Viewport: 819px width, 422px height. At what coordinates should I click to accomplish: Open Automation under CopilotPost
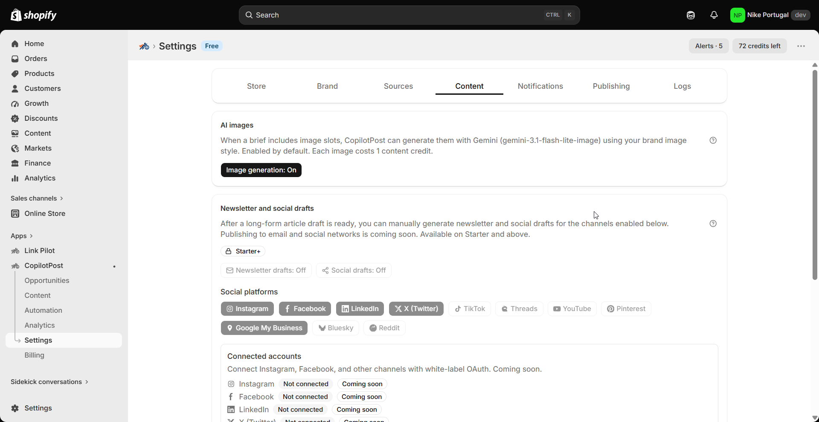tap(44, 310)
